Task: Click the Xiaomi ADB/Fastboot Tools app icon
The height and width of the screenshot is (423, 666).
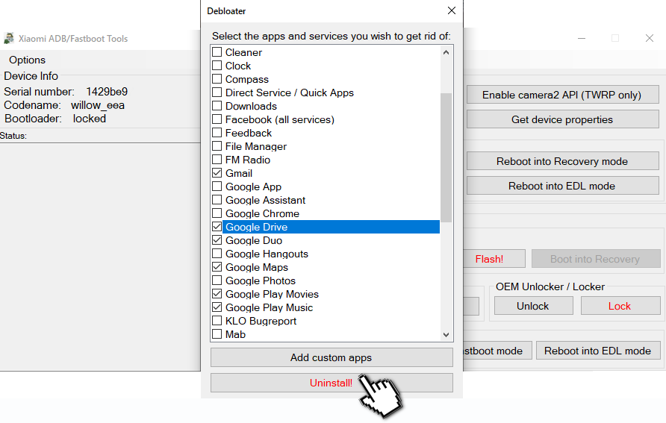Action: point(9,38)
